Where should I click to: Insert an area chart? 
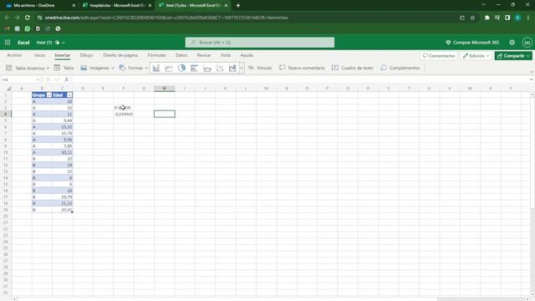[x=207, y=68]
